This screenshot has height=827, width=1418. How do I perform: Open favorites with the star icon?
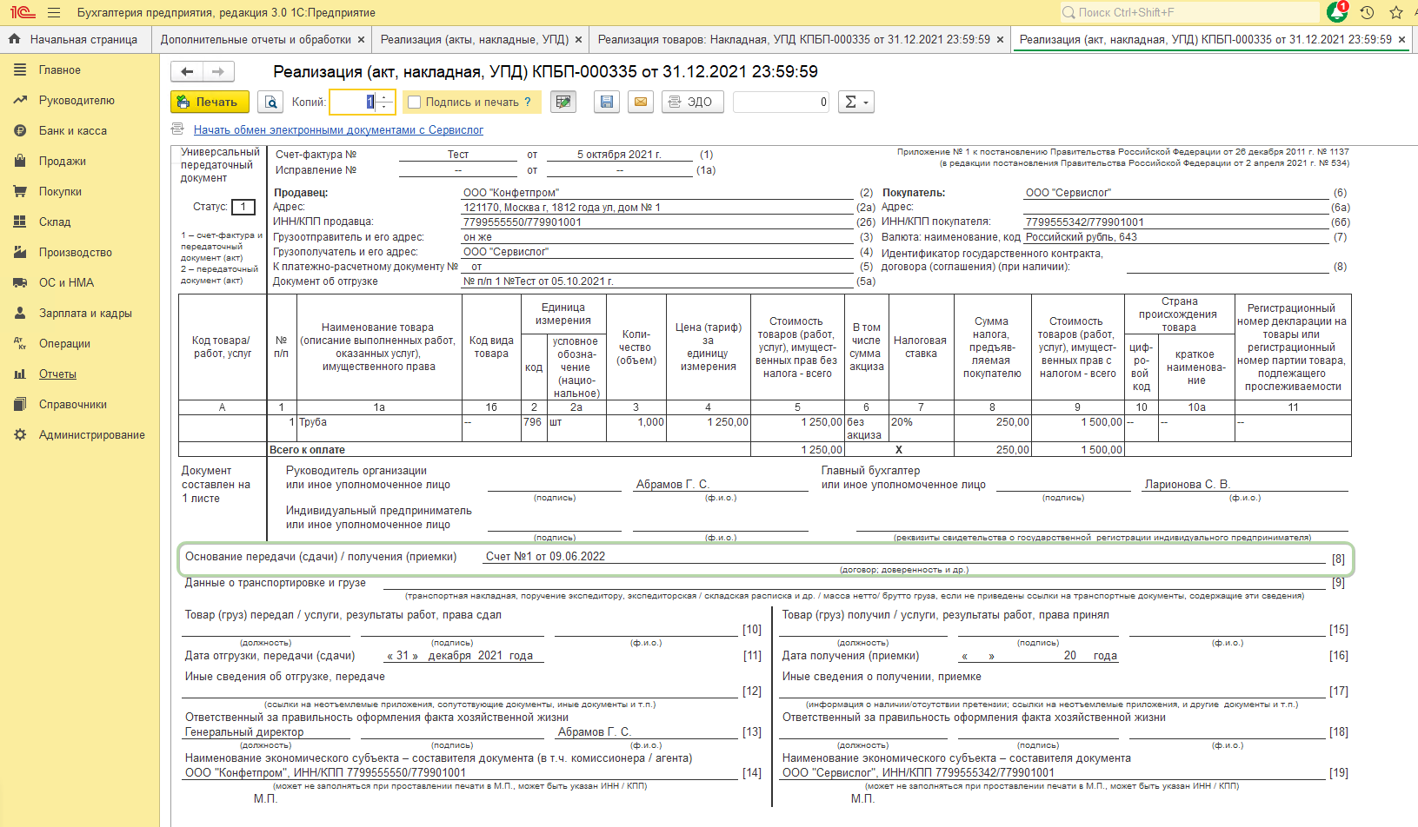tap(1396, 12)
